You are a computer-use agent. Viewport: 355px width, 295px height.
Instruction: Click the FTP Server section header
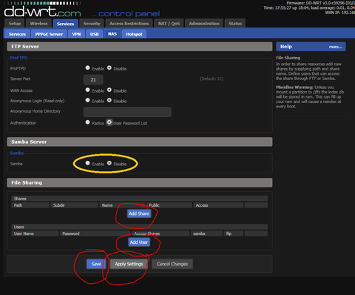coord(140,47)
